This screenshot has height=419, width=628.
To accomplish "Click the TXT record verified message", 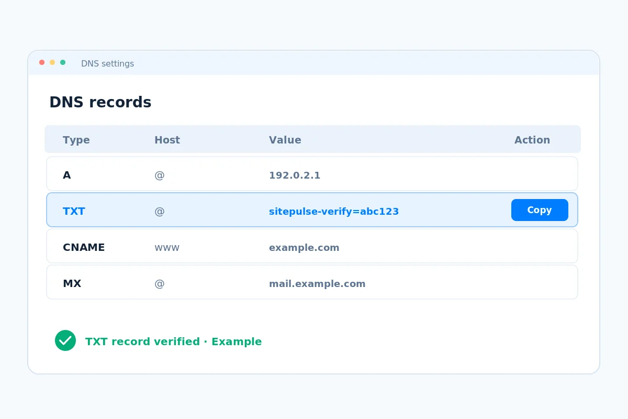I will click(x=173, y=341).
